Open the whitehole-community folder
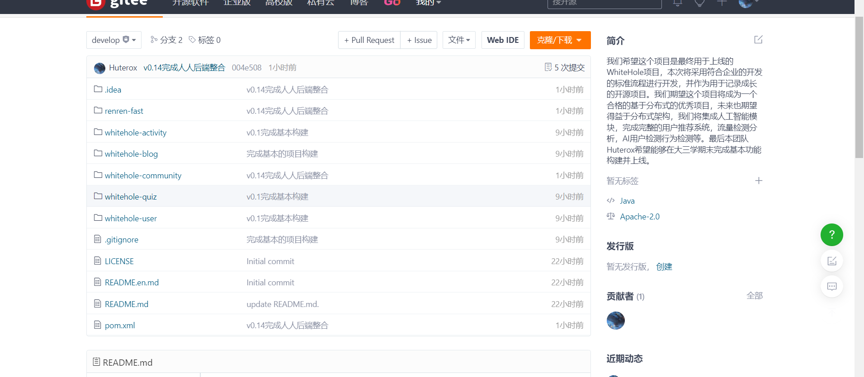Viewport: 864px width, 377px height. [x=143, y=175]
